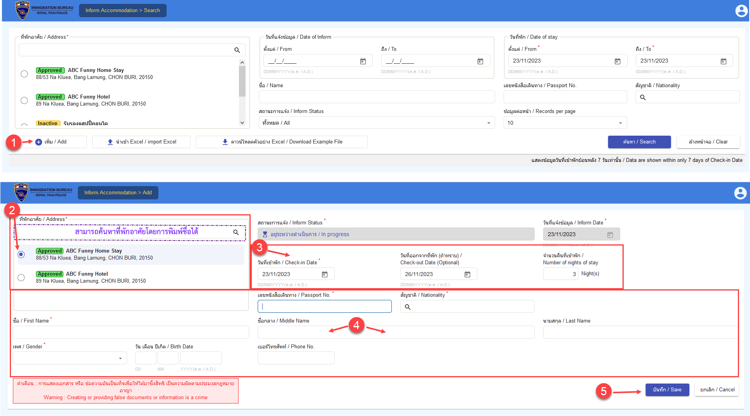Image resolution: width=750 pixels, height=416 pixels.
Task: Click the Download Example File download icon
Action: 225,142
